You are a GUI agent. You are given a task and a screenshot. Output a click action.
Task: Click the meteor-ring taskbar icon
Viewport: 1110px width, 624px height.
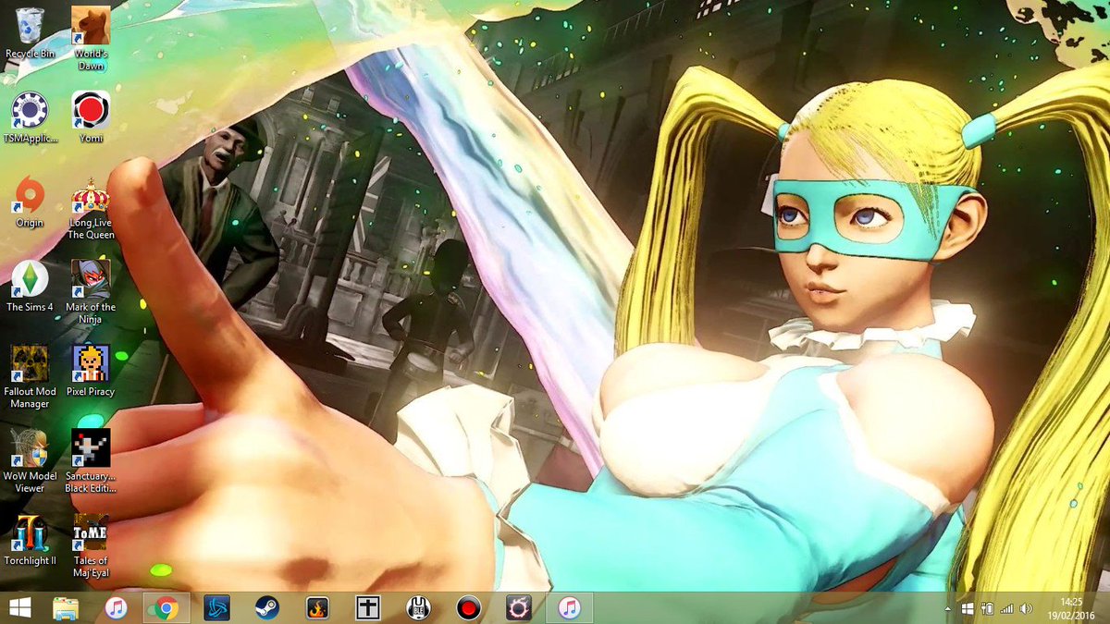519,608
